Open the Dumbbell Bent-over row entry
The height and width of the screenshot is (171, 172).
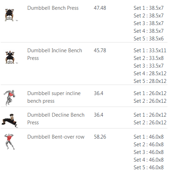[56, 137]
